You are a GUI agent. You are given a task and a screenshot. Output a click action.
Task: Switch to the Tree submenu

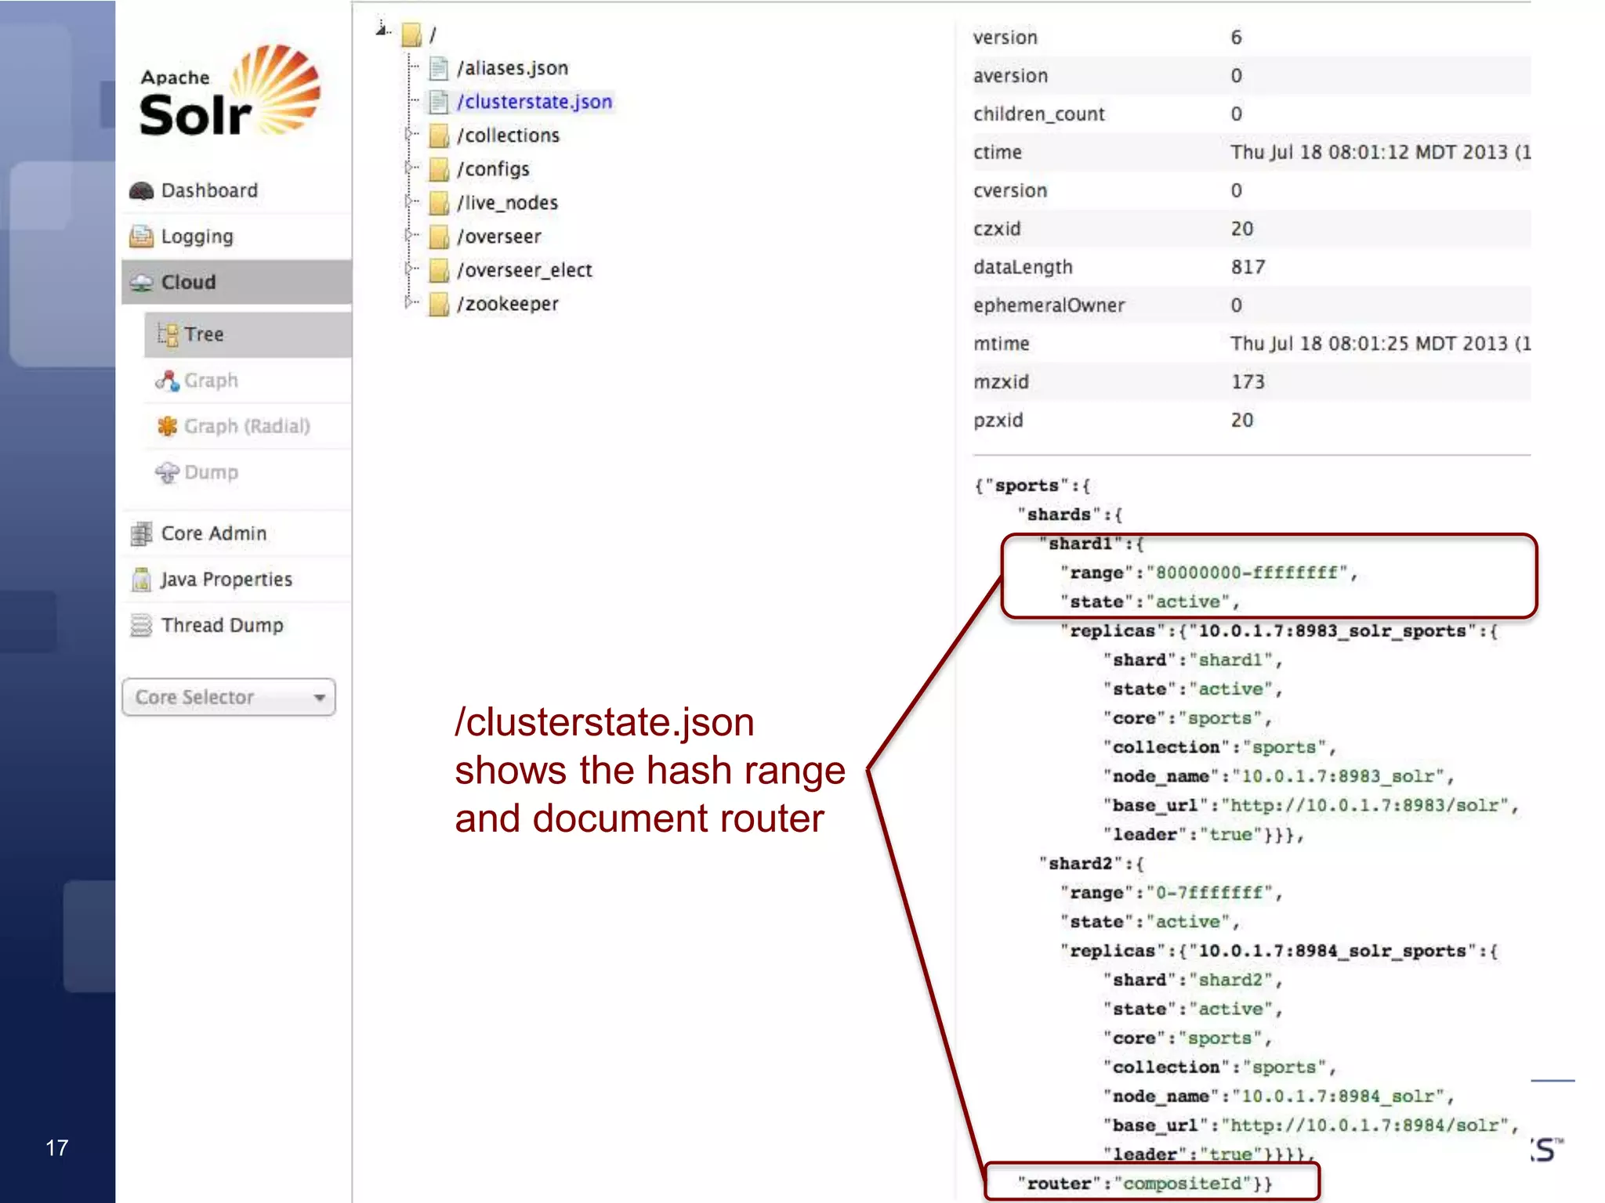click(248, 334)
